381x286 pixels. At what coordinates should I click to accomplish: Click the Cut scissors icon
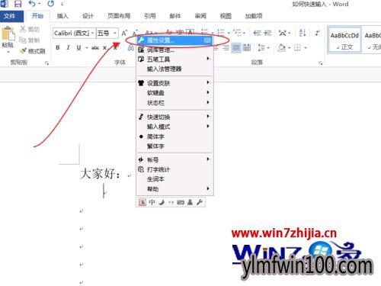(23, 29)
